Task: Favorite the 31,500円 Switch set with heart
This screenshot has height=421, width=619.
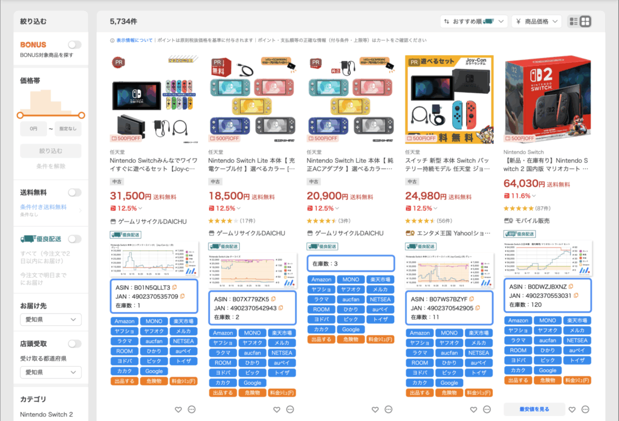Action: coord(178,410)
